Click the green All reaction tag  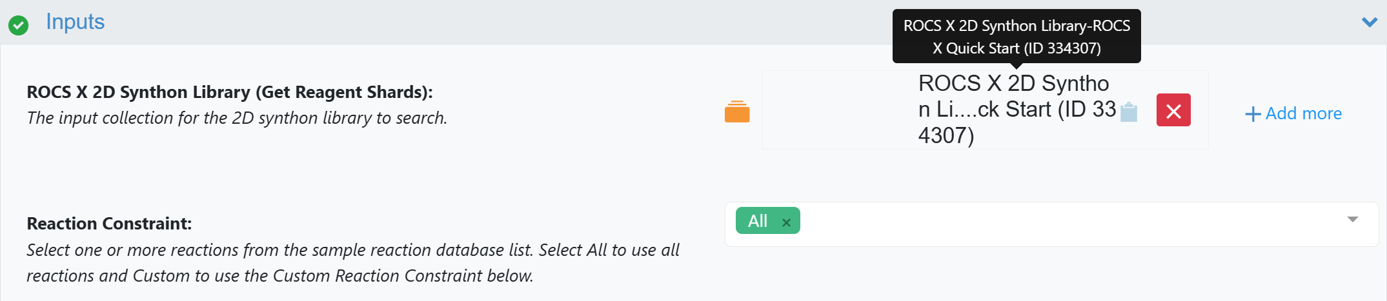point(758,221)
